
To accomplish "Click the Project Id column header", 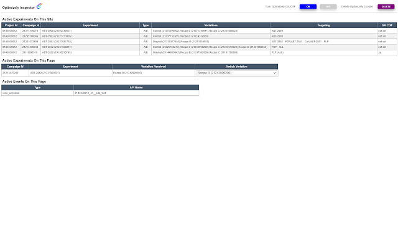I will point(11,25).
